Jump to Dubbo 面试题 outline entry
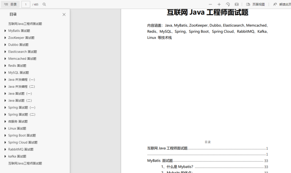This screenshot has height=173, width=291. [x=18, y=44]
